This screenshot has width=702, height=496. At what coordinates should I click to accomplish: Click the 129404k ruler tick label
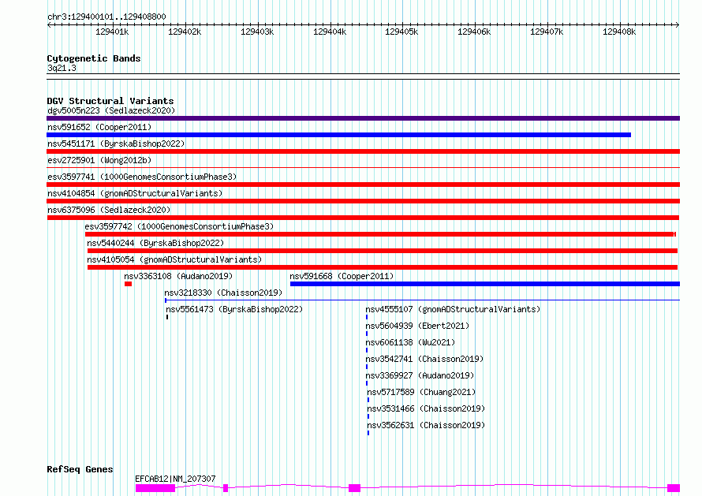tap(330, 32)
